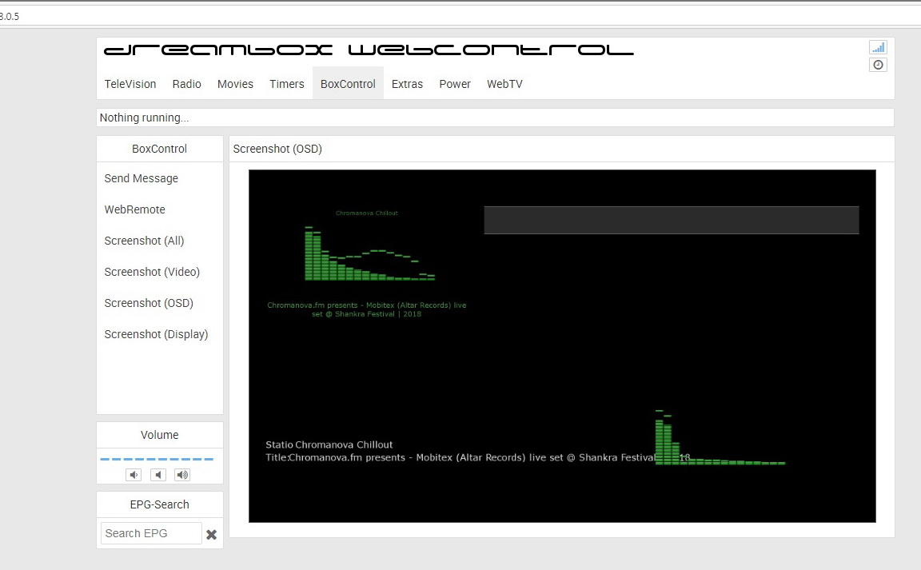Focus the Search EPG input field

pos(151,533)
